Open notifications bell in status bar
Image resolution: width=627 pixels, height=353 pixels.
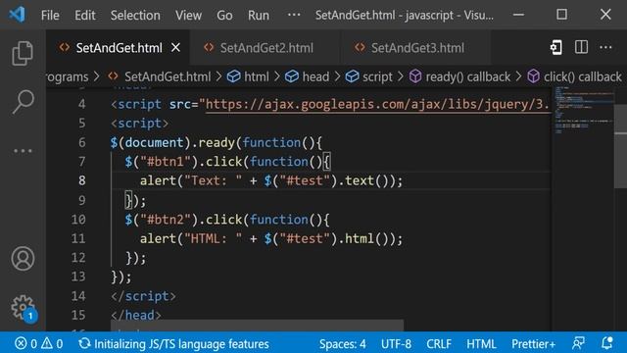pos(607,343)
